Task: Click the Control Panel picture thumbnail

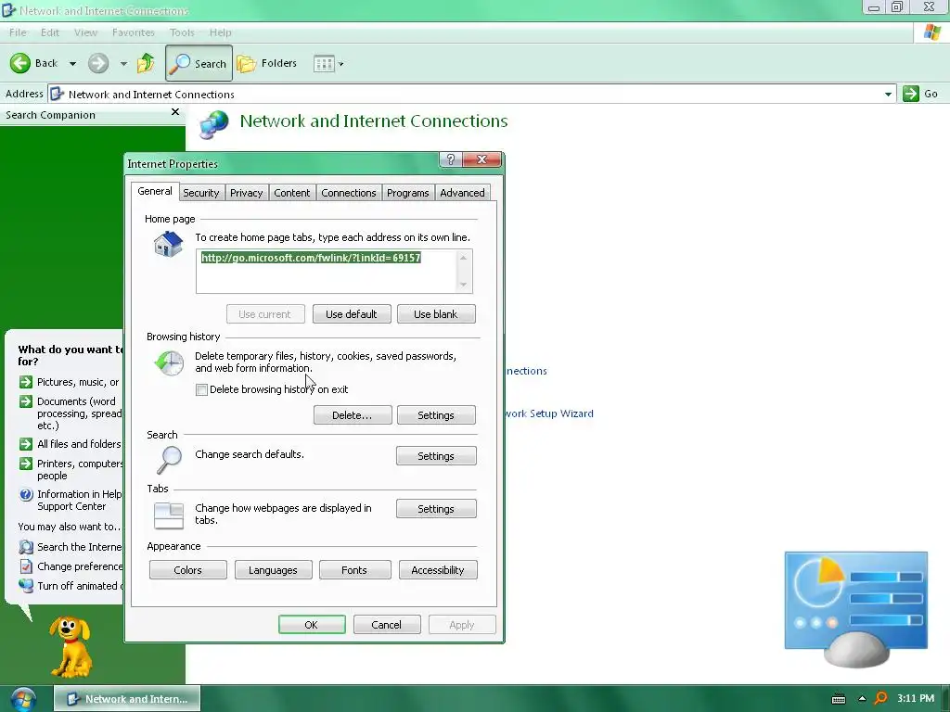Action: point(855,608)
